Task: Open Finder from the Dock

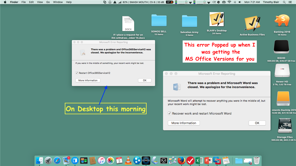Action: point(39,161)
